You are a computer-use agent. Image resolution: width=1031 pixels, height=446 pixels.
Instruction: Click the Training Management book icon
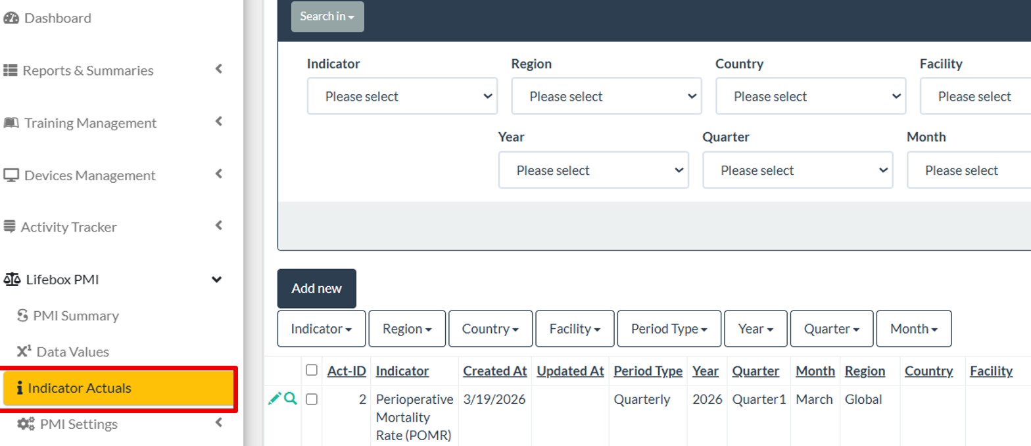(11, 123)
